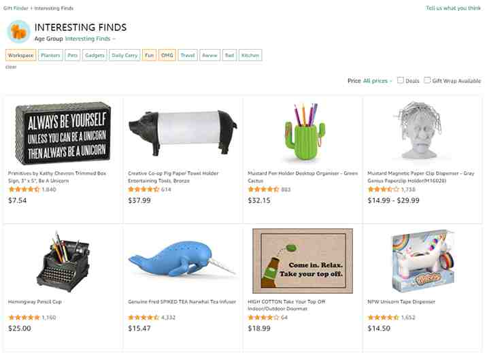This screenshot has width=487, height=353.
Task: Open the cactus pen holder product image
Action: 305,132
